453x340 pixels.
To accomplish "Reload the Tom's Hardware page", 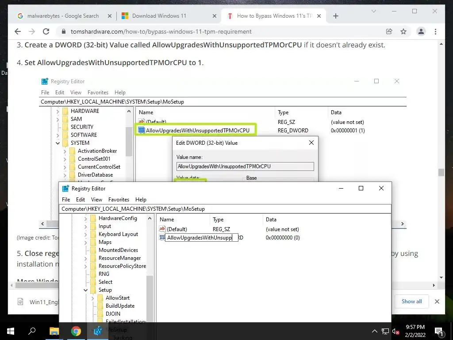I will coord(46,31).
